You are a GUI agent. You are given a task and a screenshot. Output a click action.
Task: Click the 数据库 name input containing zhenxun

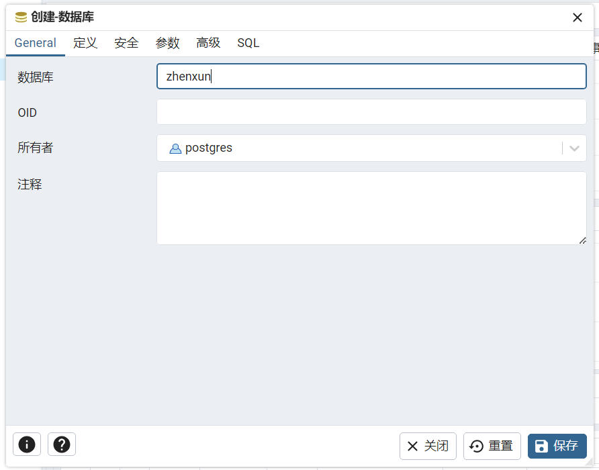coord(371,77)
